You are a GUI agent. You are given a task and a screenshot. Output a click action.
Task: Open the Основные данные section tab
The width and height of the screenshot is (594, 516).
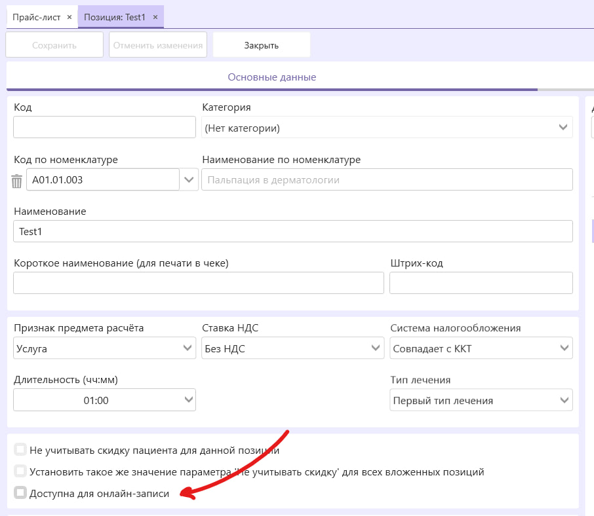pyautogui.click(x=271, y=77)
